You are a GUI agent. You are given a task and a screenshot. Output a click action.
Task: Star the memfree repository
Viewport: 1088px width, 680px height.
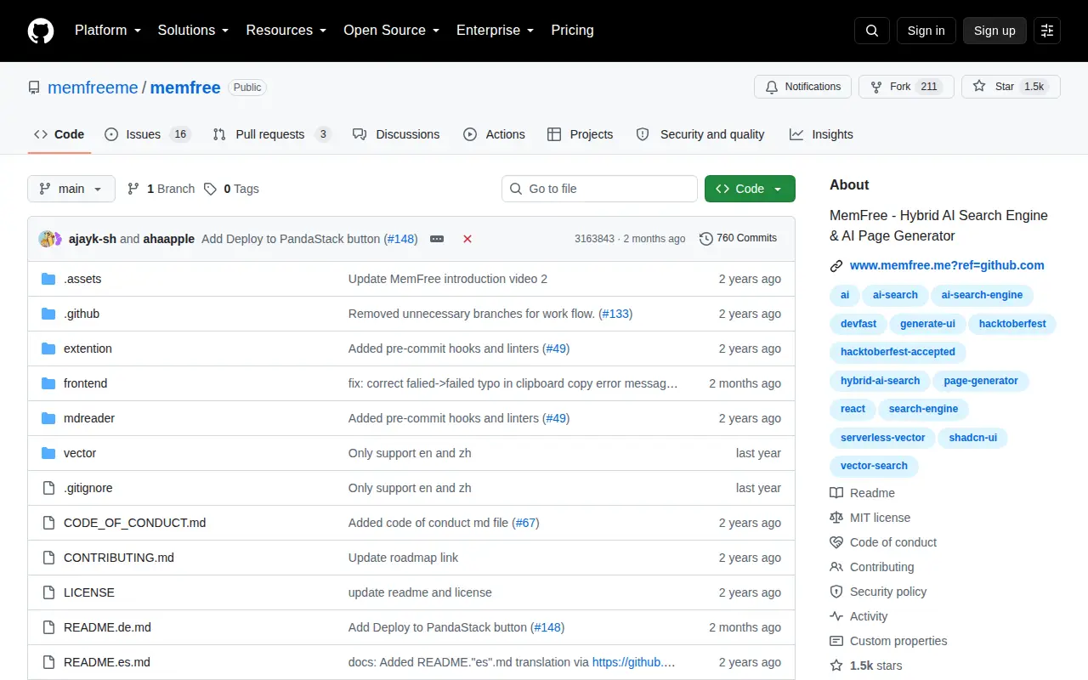point(1011,87)
